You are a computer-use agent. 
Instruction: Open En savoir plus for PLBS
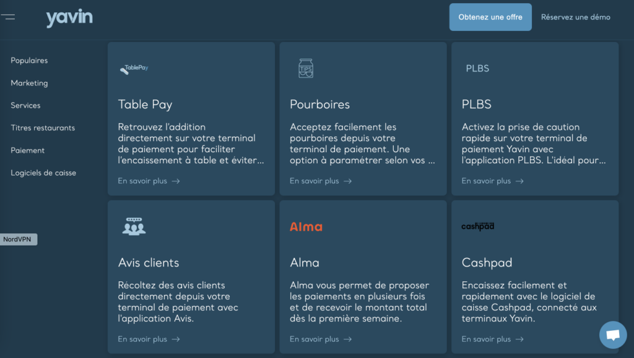pos(493,181)
